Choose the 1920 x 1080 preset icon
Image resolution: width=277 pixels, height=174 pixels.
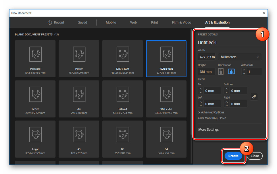(166, 54)
